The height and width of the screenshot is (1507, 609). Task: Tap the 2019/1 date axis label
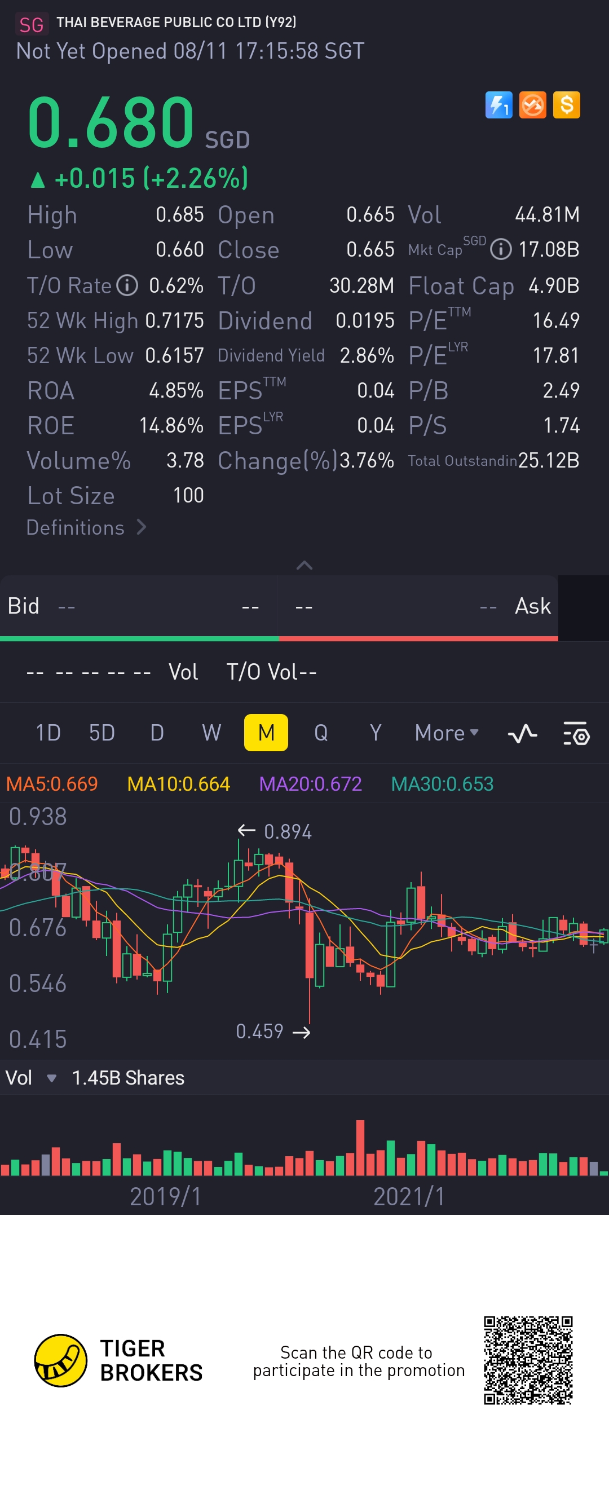pyautogui.click(x=166, y=1197)
